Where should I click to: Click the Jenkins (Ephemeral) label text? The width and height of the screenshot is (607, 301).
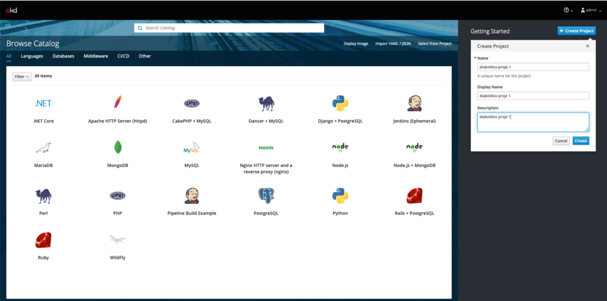point(414,121)
